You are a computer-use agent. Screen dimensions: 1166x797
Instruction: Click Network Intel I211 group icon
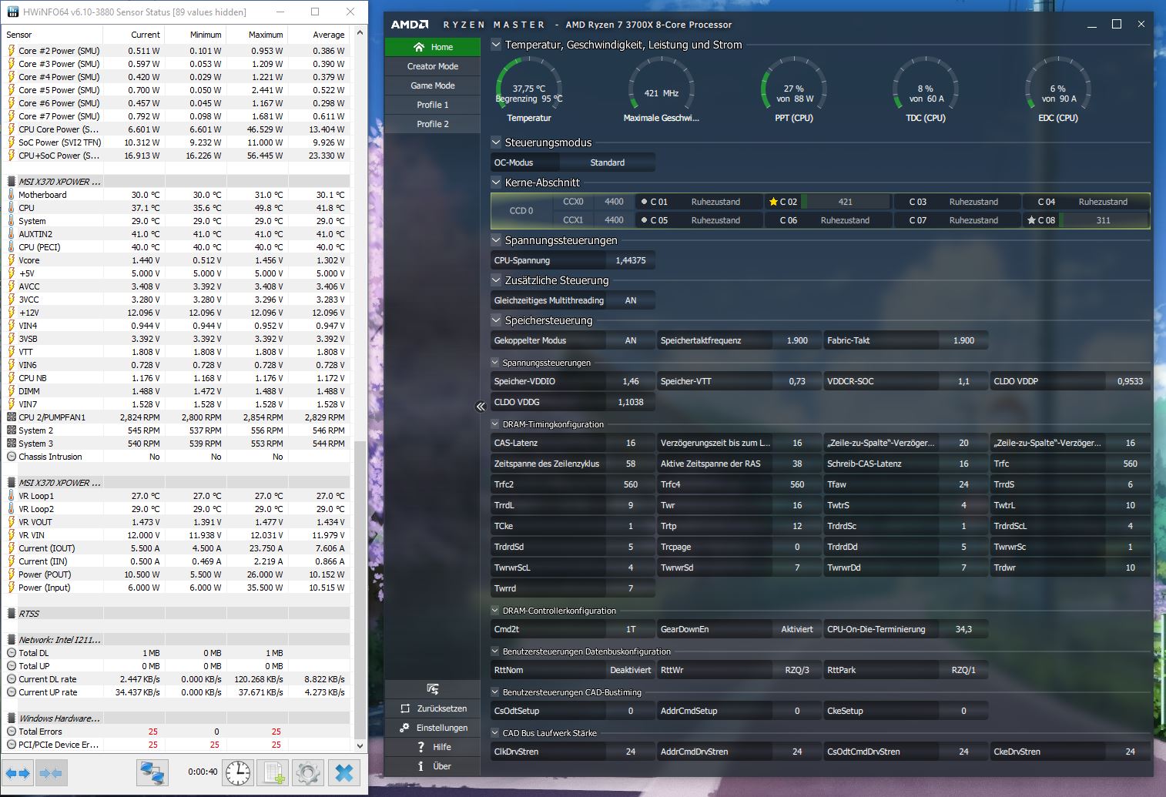(12, 640)
